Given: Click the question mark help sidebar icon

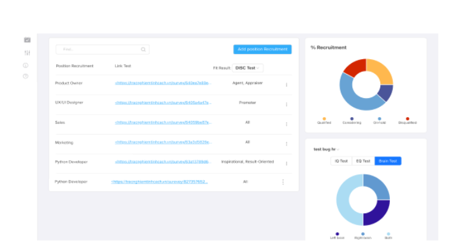Looking at the screenshot, I should [25, 76].
